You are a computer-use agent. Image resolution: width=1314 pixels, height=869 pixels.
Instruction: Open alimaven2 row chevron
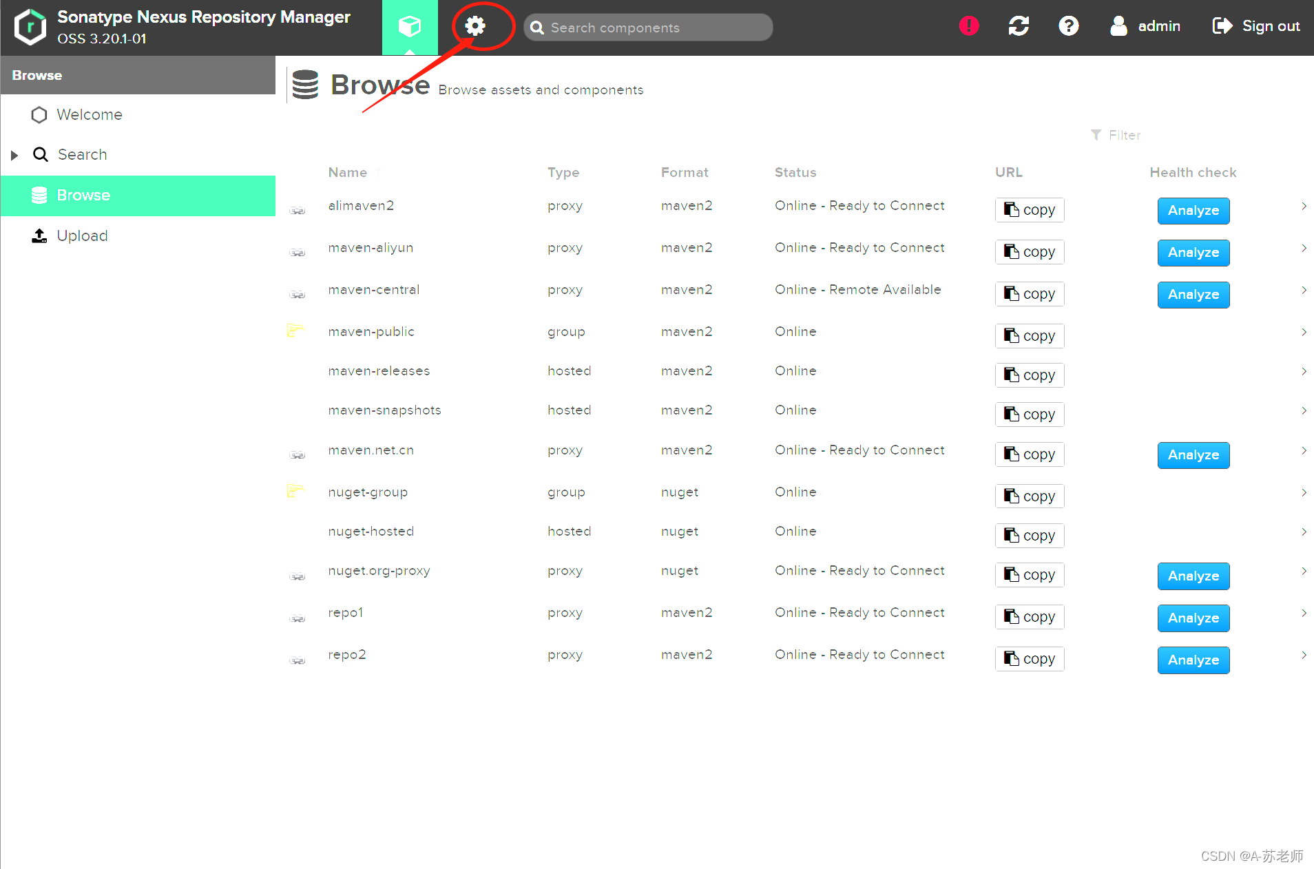click(x=1304, y=206)
